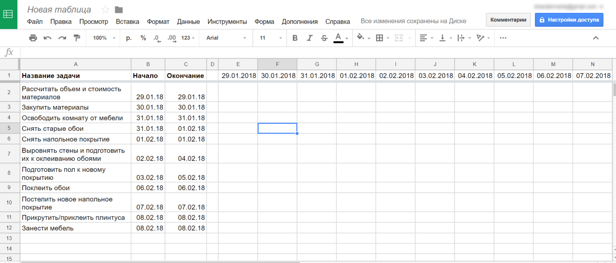Star this spreadsheet as favorite
Viewport: 616px width, 263px height.
(105, 10)
